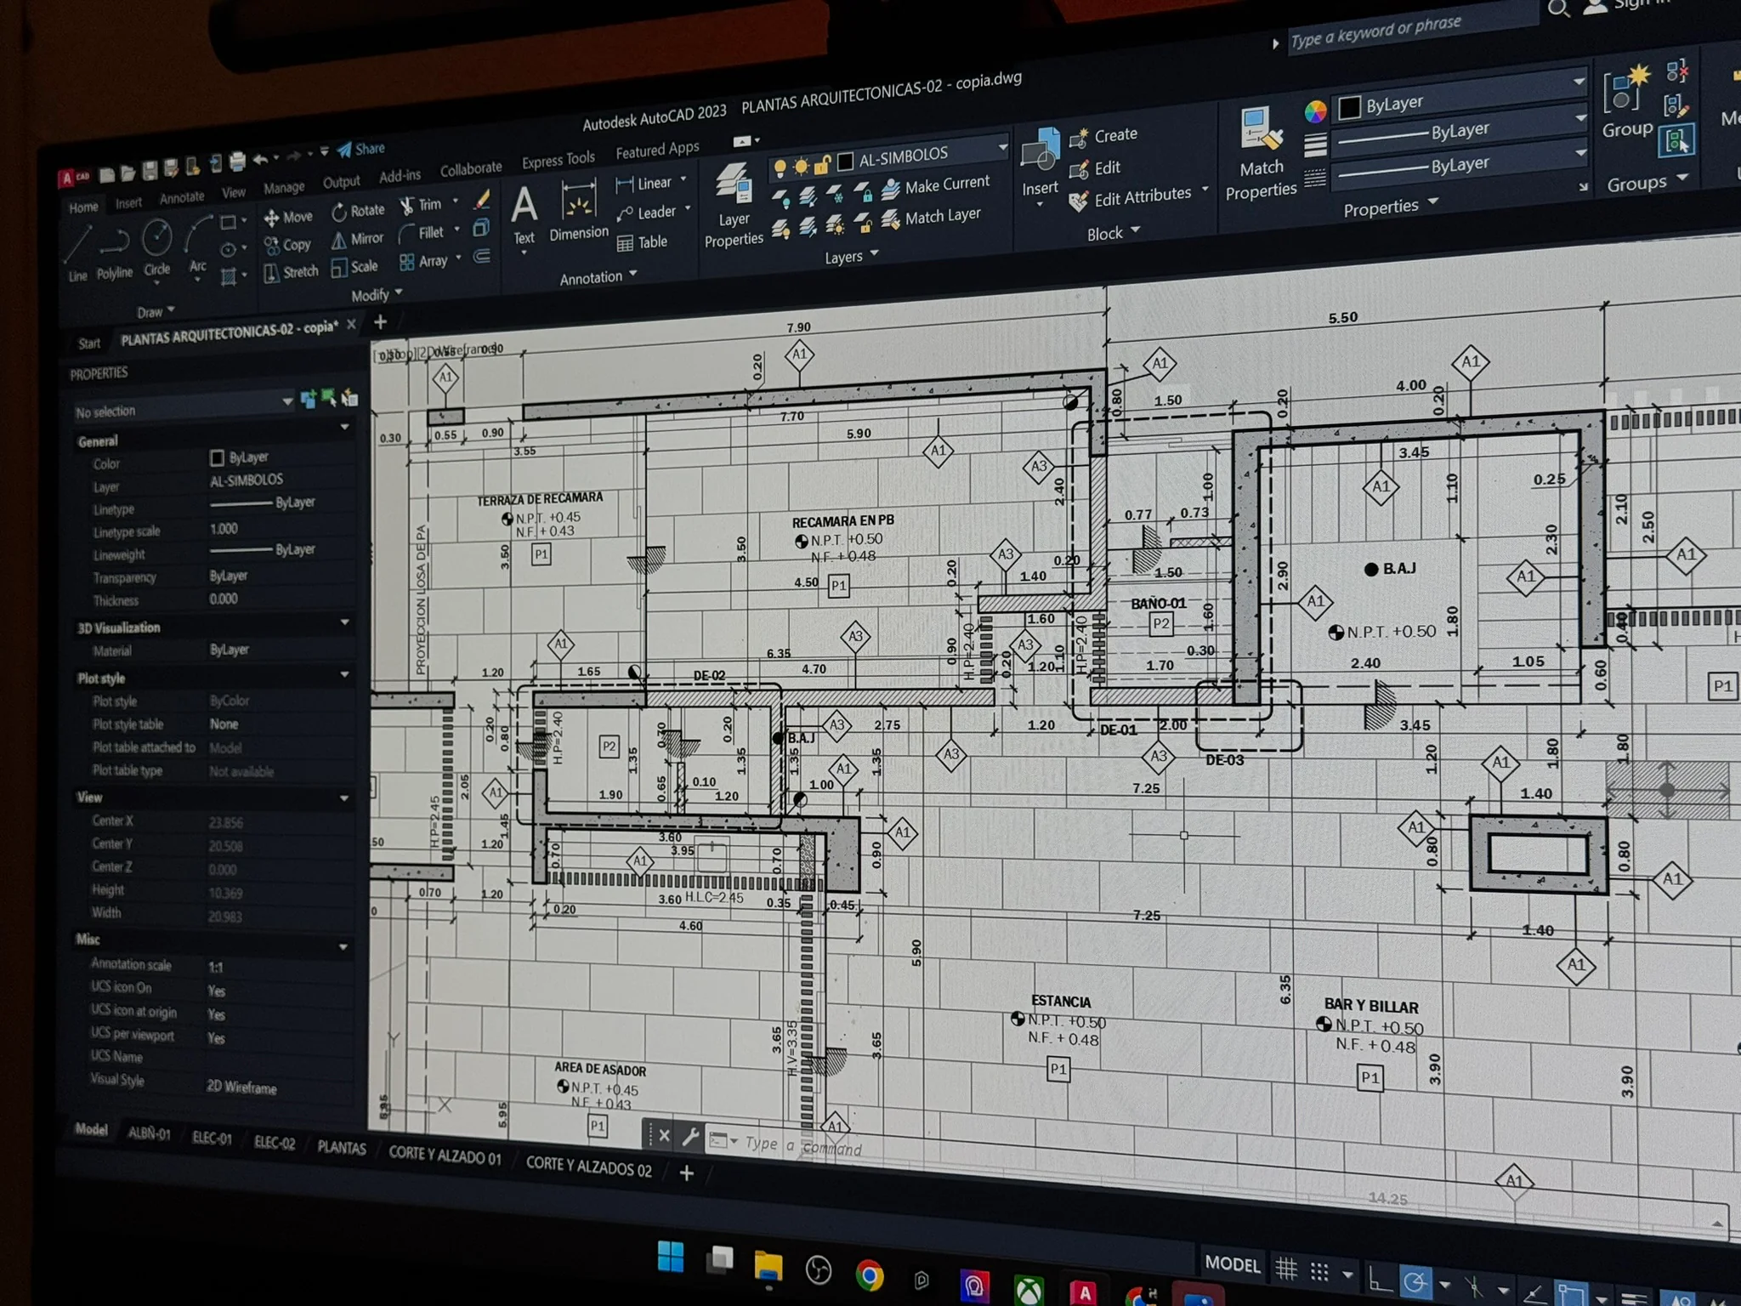Open the Text annotation tool
The height and width of the screenshot is (1306, 1741).
coord(524,215)
